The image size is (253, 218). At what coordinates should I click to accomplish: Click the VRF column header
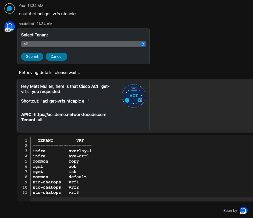[80, 141]
